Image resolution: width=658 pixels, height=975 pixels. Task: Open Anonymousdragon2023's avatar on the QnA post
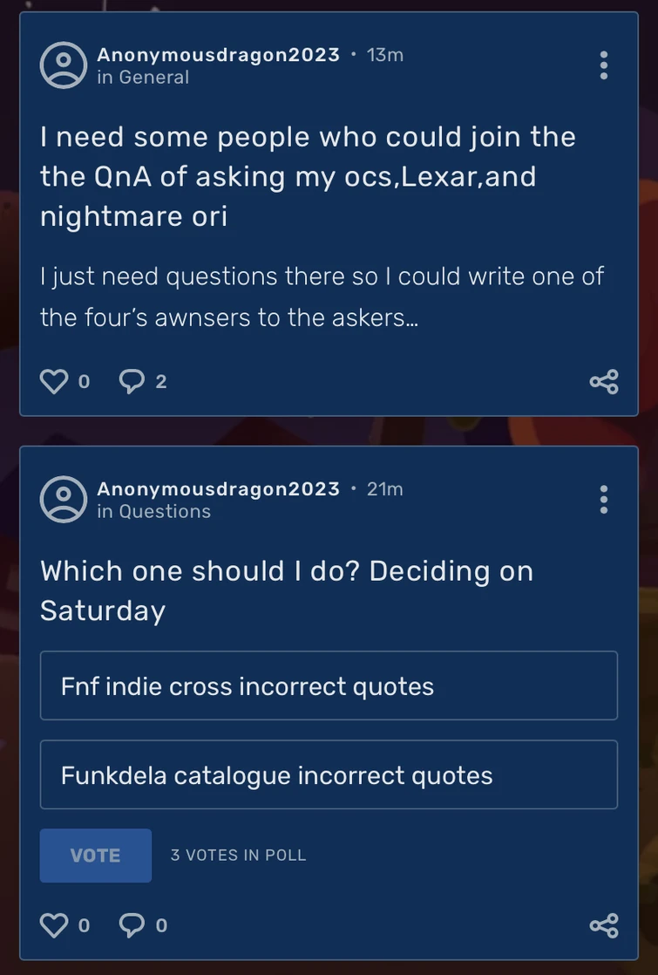tap(62, 65)
